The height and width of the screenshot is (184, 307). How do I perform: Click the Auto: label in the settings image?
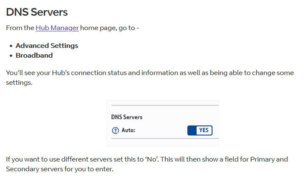128,131
